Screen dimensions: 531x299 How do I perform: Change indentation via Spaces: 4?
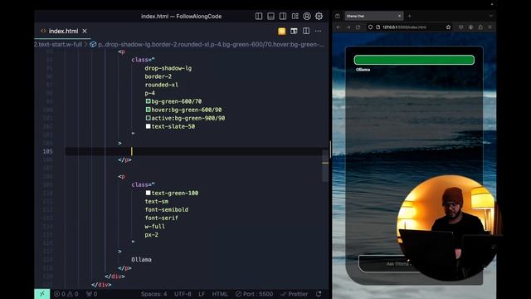coord(153,294)
